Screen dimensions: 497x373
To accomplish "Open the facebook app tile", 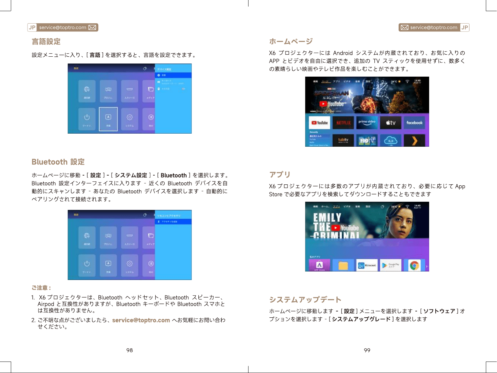I will click(x=414, y=123).
